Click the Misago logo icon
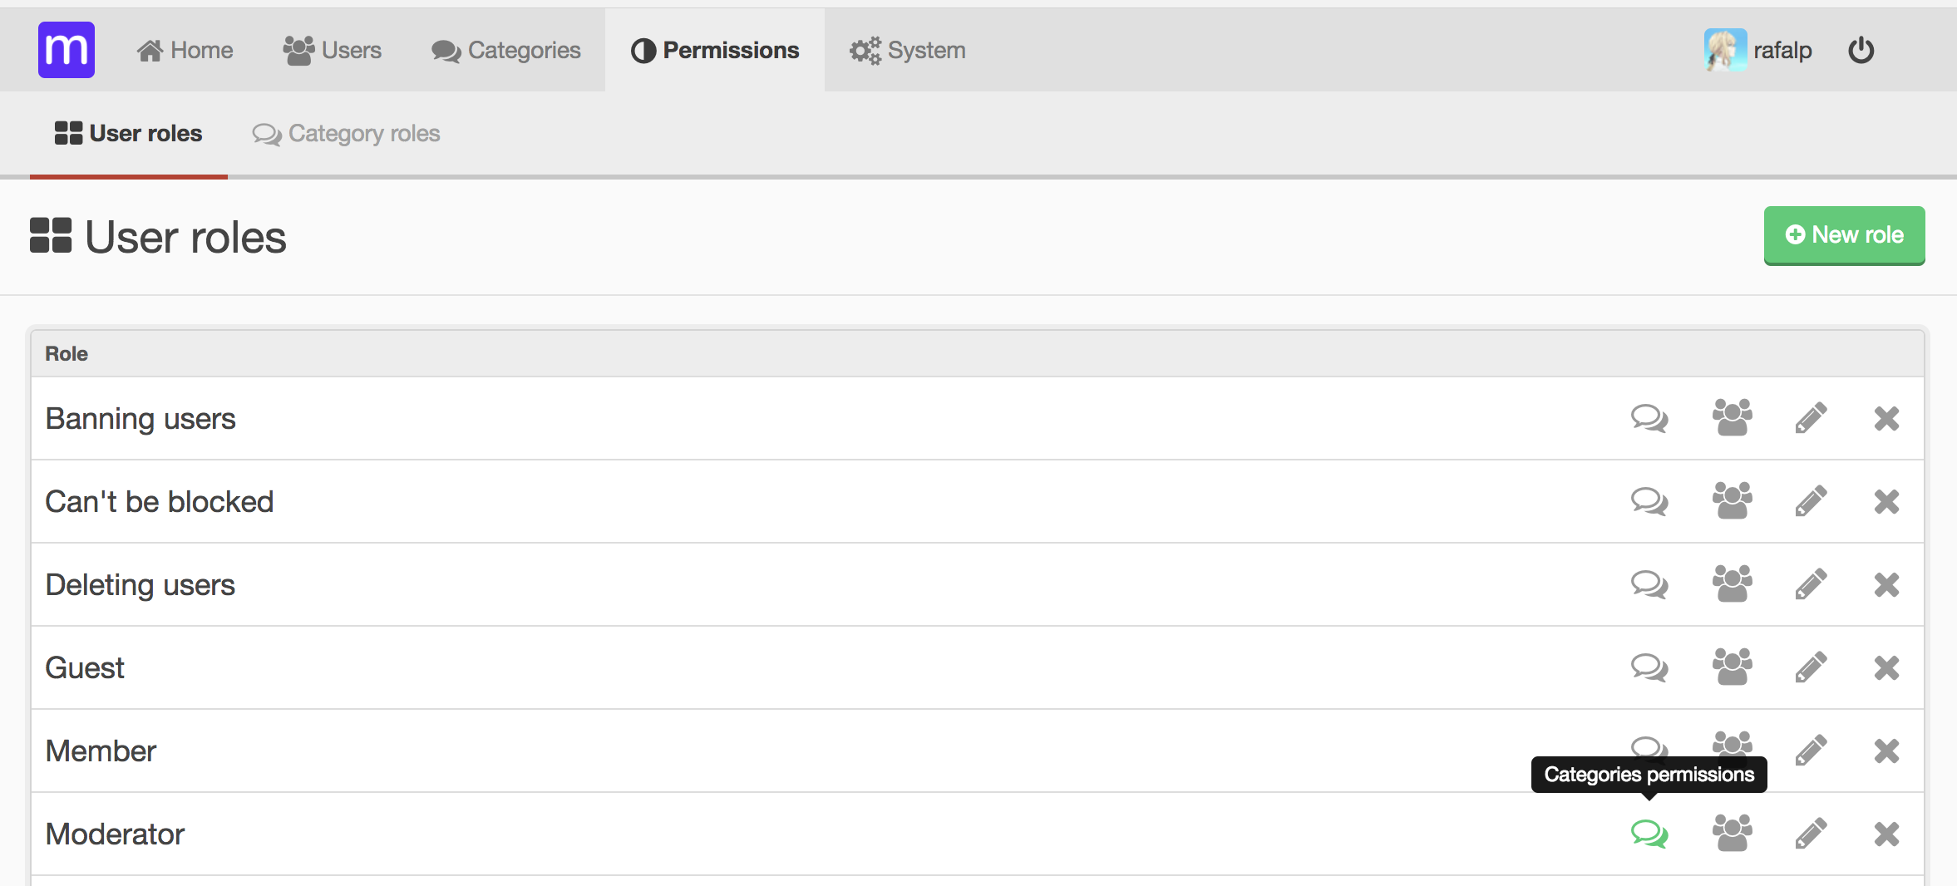The height and width of the screenshot is (886, 1957). pyautogui.click(x=66, y=50)
